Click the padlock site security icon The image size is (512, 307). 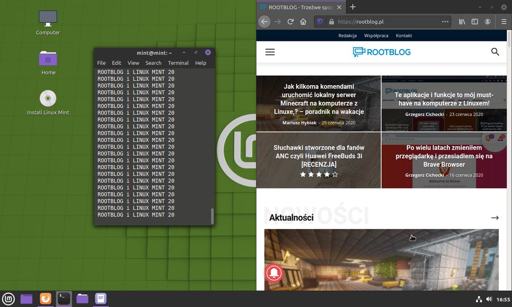pyautogui.click(x=331, y=22)
